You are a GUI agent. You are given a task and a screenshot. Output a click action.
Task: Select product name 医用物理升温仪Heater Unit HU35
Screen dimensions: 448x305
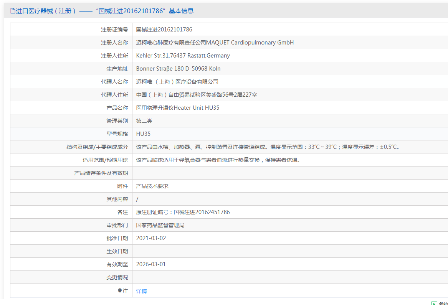[x=178, y=108]
